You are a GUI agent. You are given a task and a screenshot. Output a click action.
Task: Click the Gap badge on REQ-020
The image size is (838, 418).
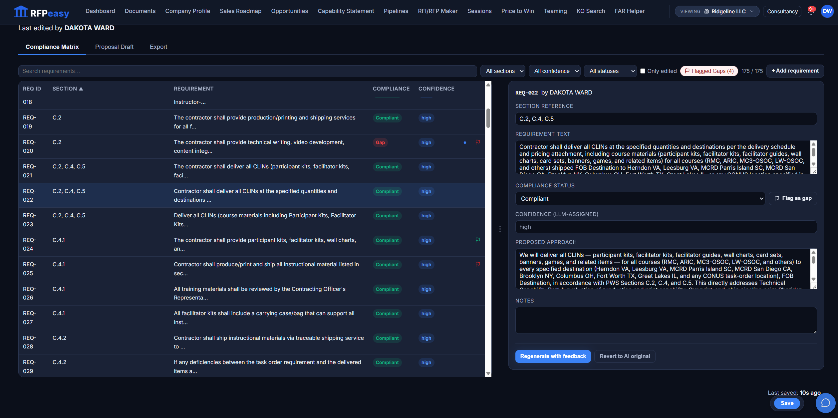coord(380,142)
